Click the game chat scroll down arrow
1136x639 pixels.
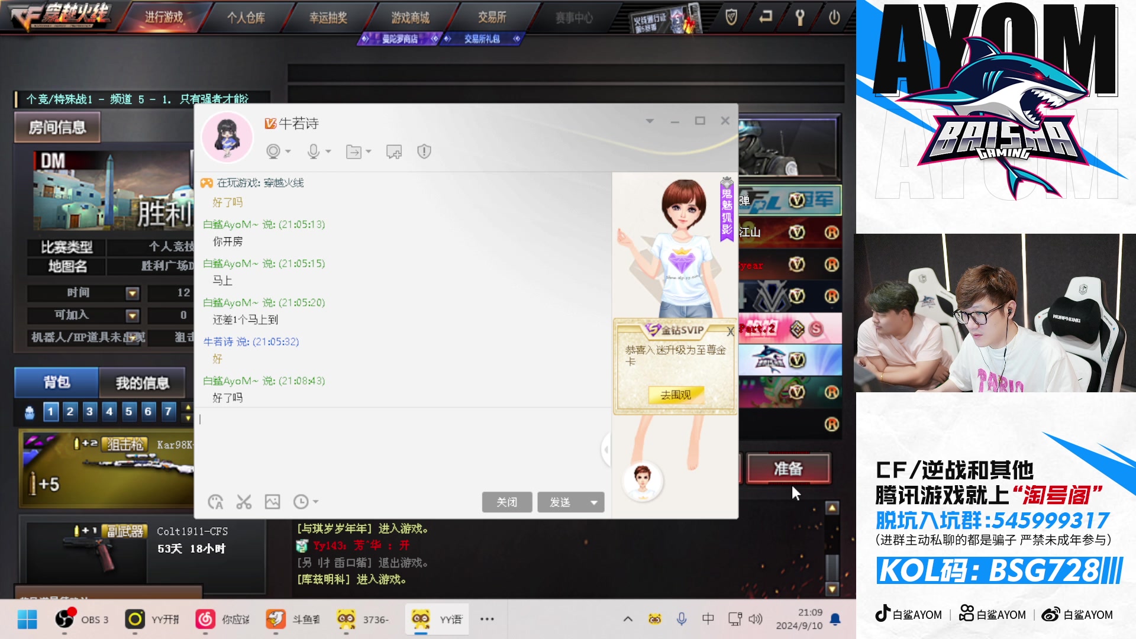[x=832, y=589]
